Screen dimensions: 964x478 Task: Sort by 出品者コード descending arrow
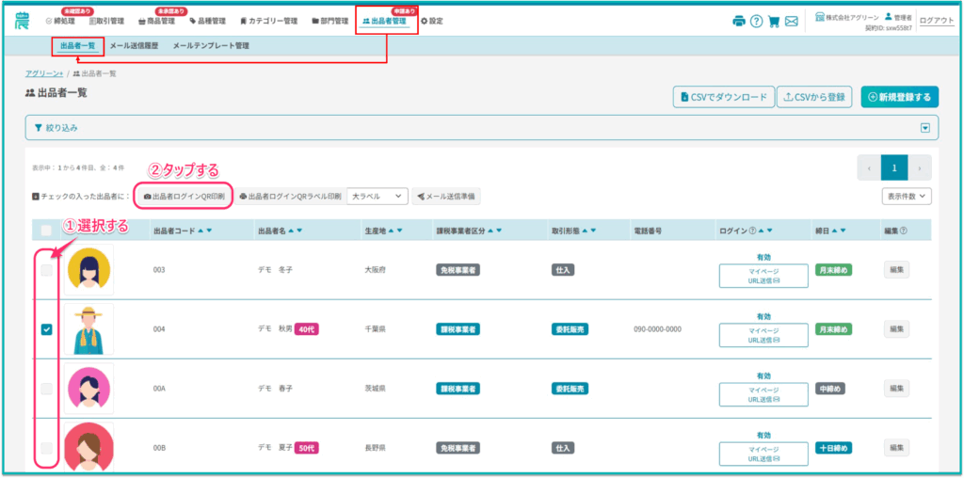pyautogui.click(x=210, y=231)
